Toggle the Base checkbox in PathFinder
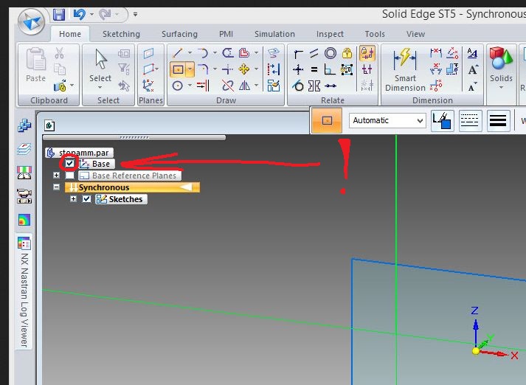Image resolution: width=526 pixels, height=385 pixels. pos(69,163)
